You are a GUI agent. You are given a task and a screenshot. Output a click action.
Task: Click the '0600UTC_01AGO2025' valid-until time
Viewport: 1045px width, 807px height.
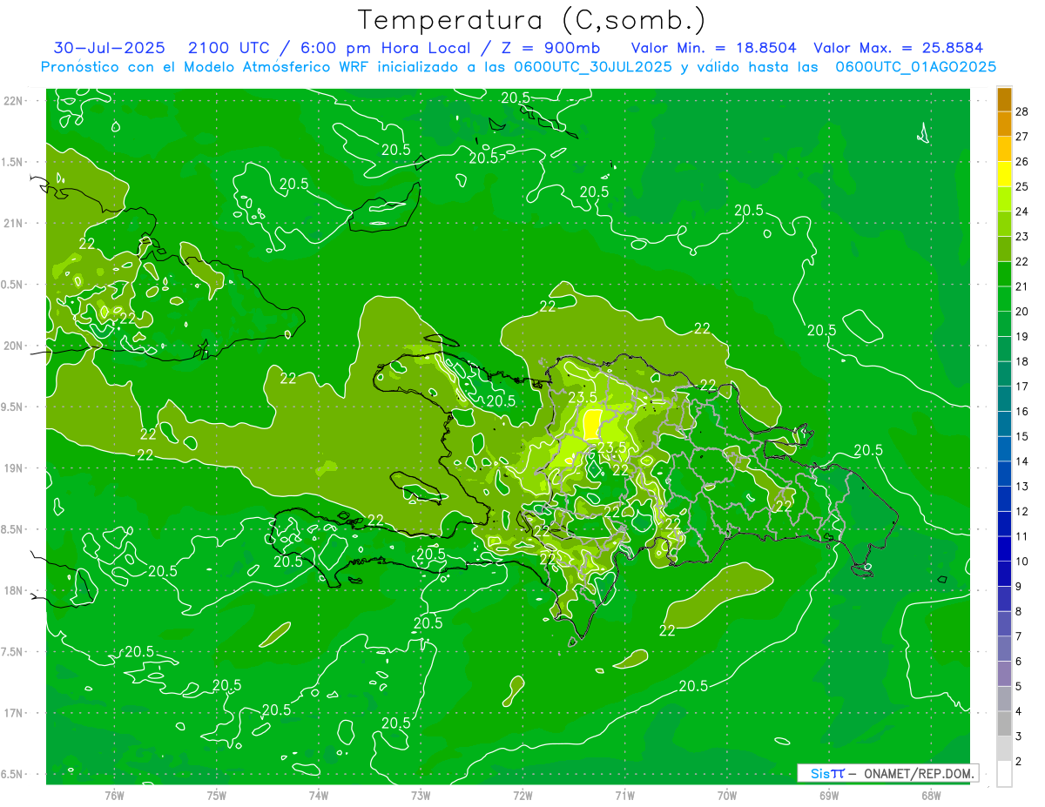[916, 67]
